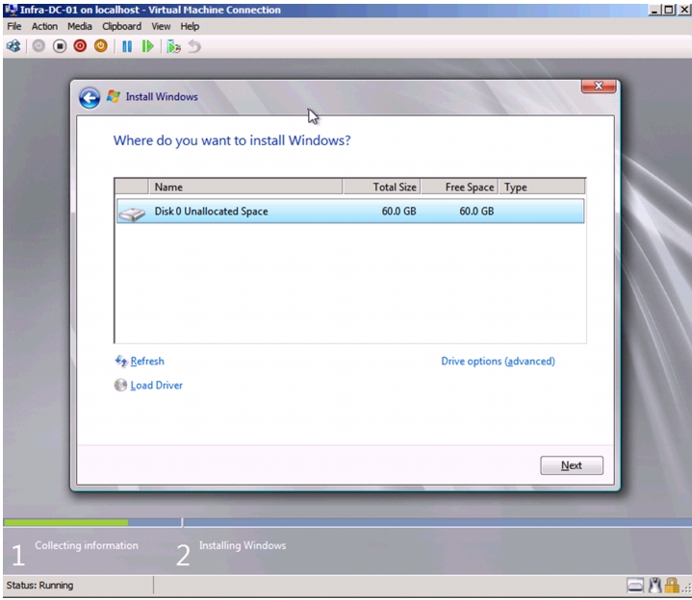Click the mouse status icon

[654, 586]
